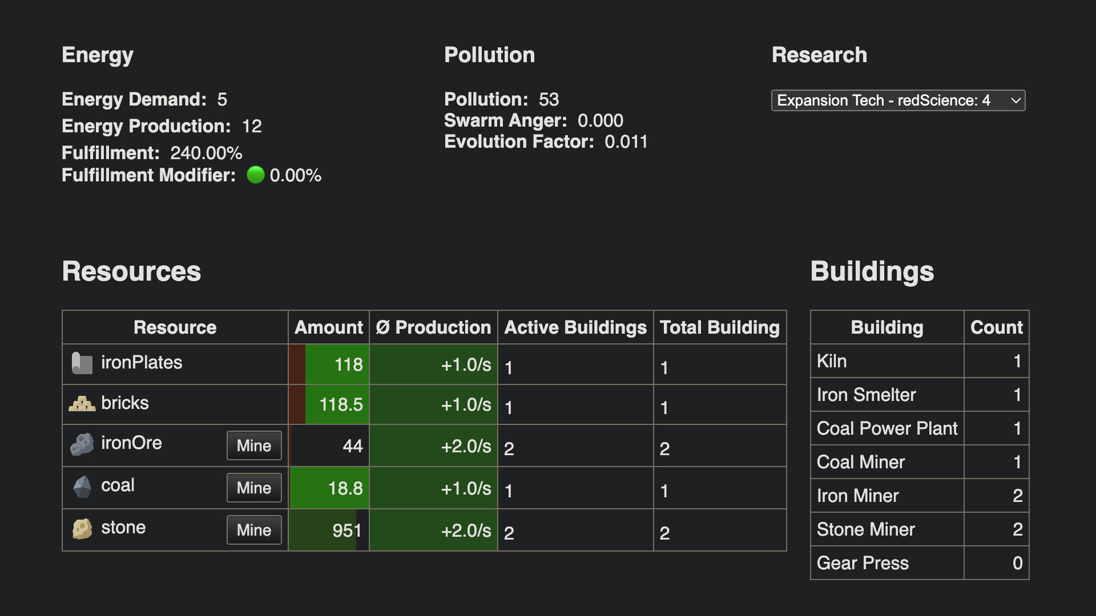Click the dropdown chevron beside Expansion Tech

click(1016, 100)
